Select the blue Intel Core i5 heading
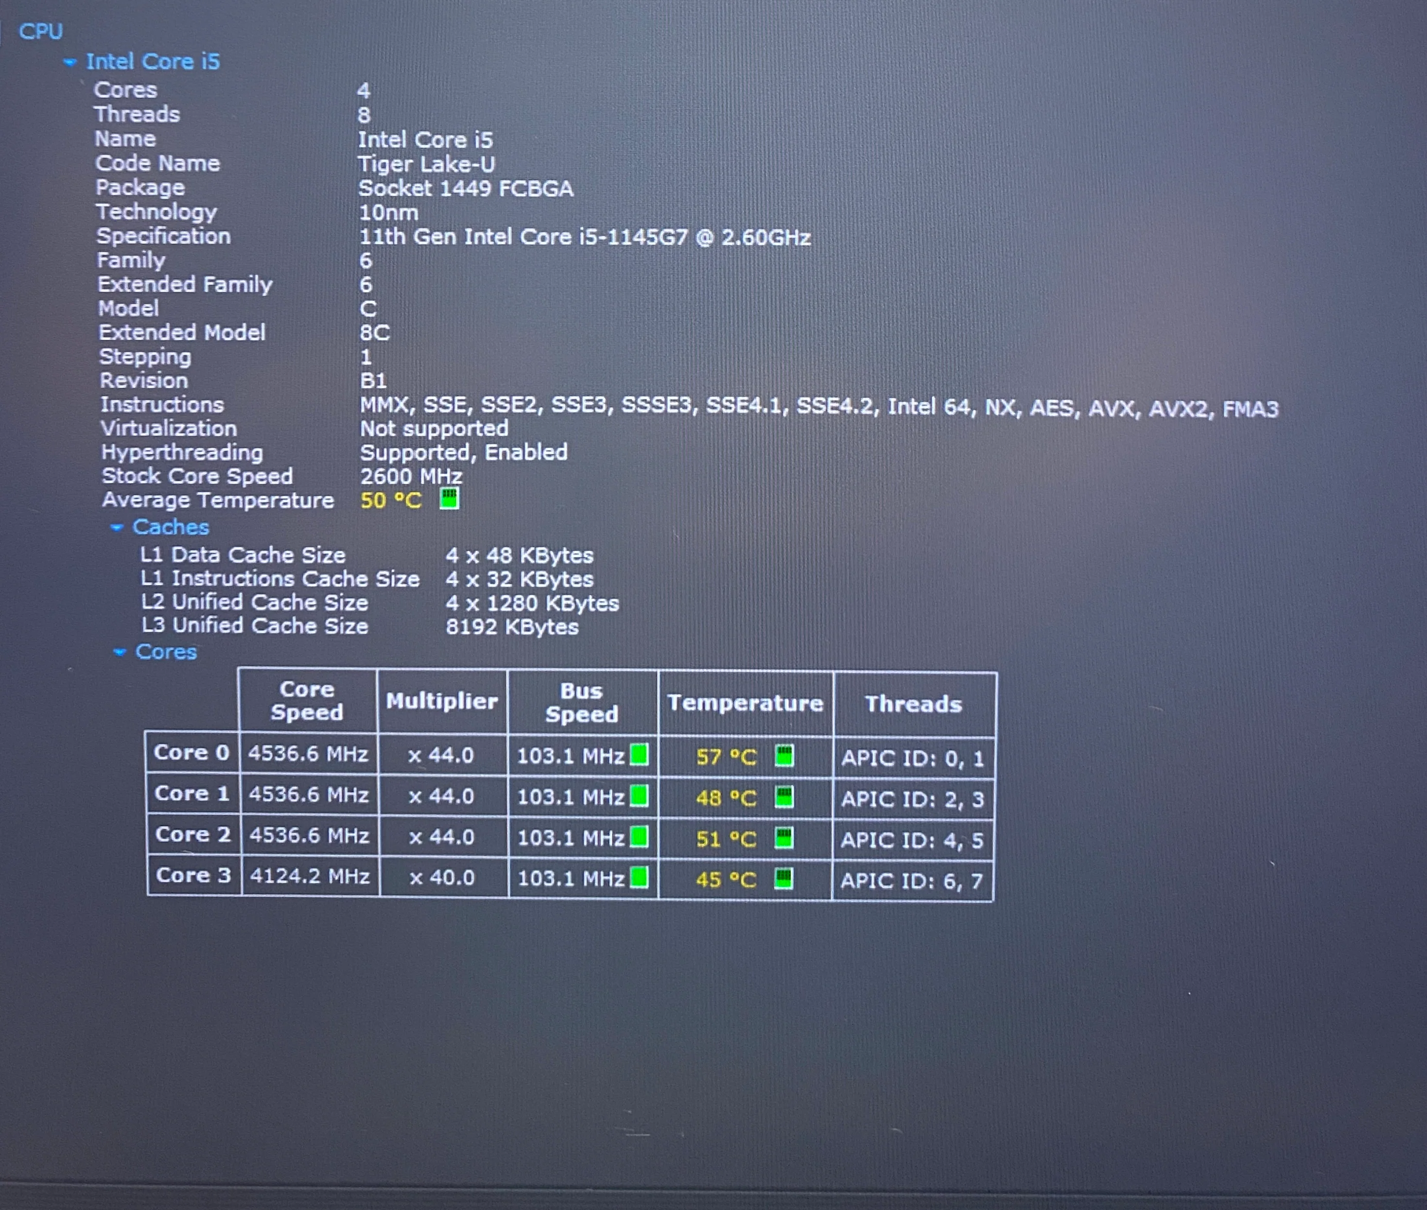 pyautogui.click(x=153, y=62)
